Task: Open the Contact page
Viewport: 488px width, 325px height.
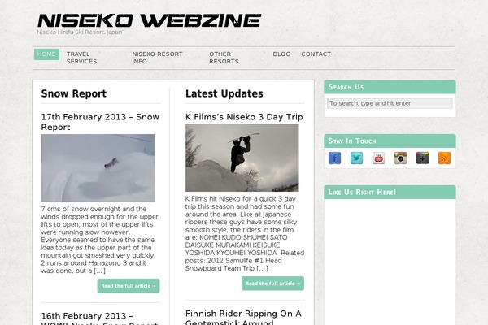Action: (x=316, y=54)
